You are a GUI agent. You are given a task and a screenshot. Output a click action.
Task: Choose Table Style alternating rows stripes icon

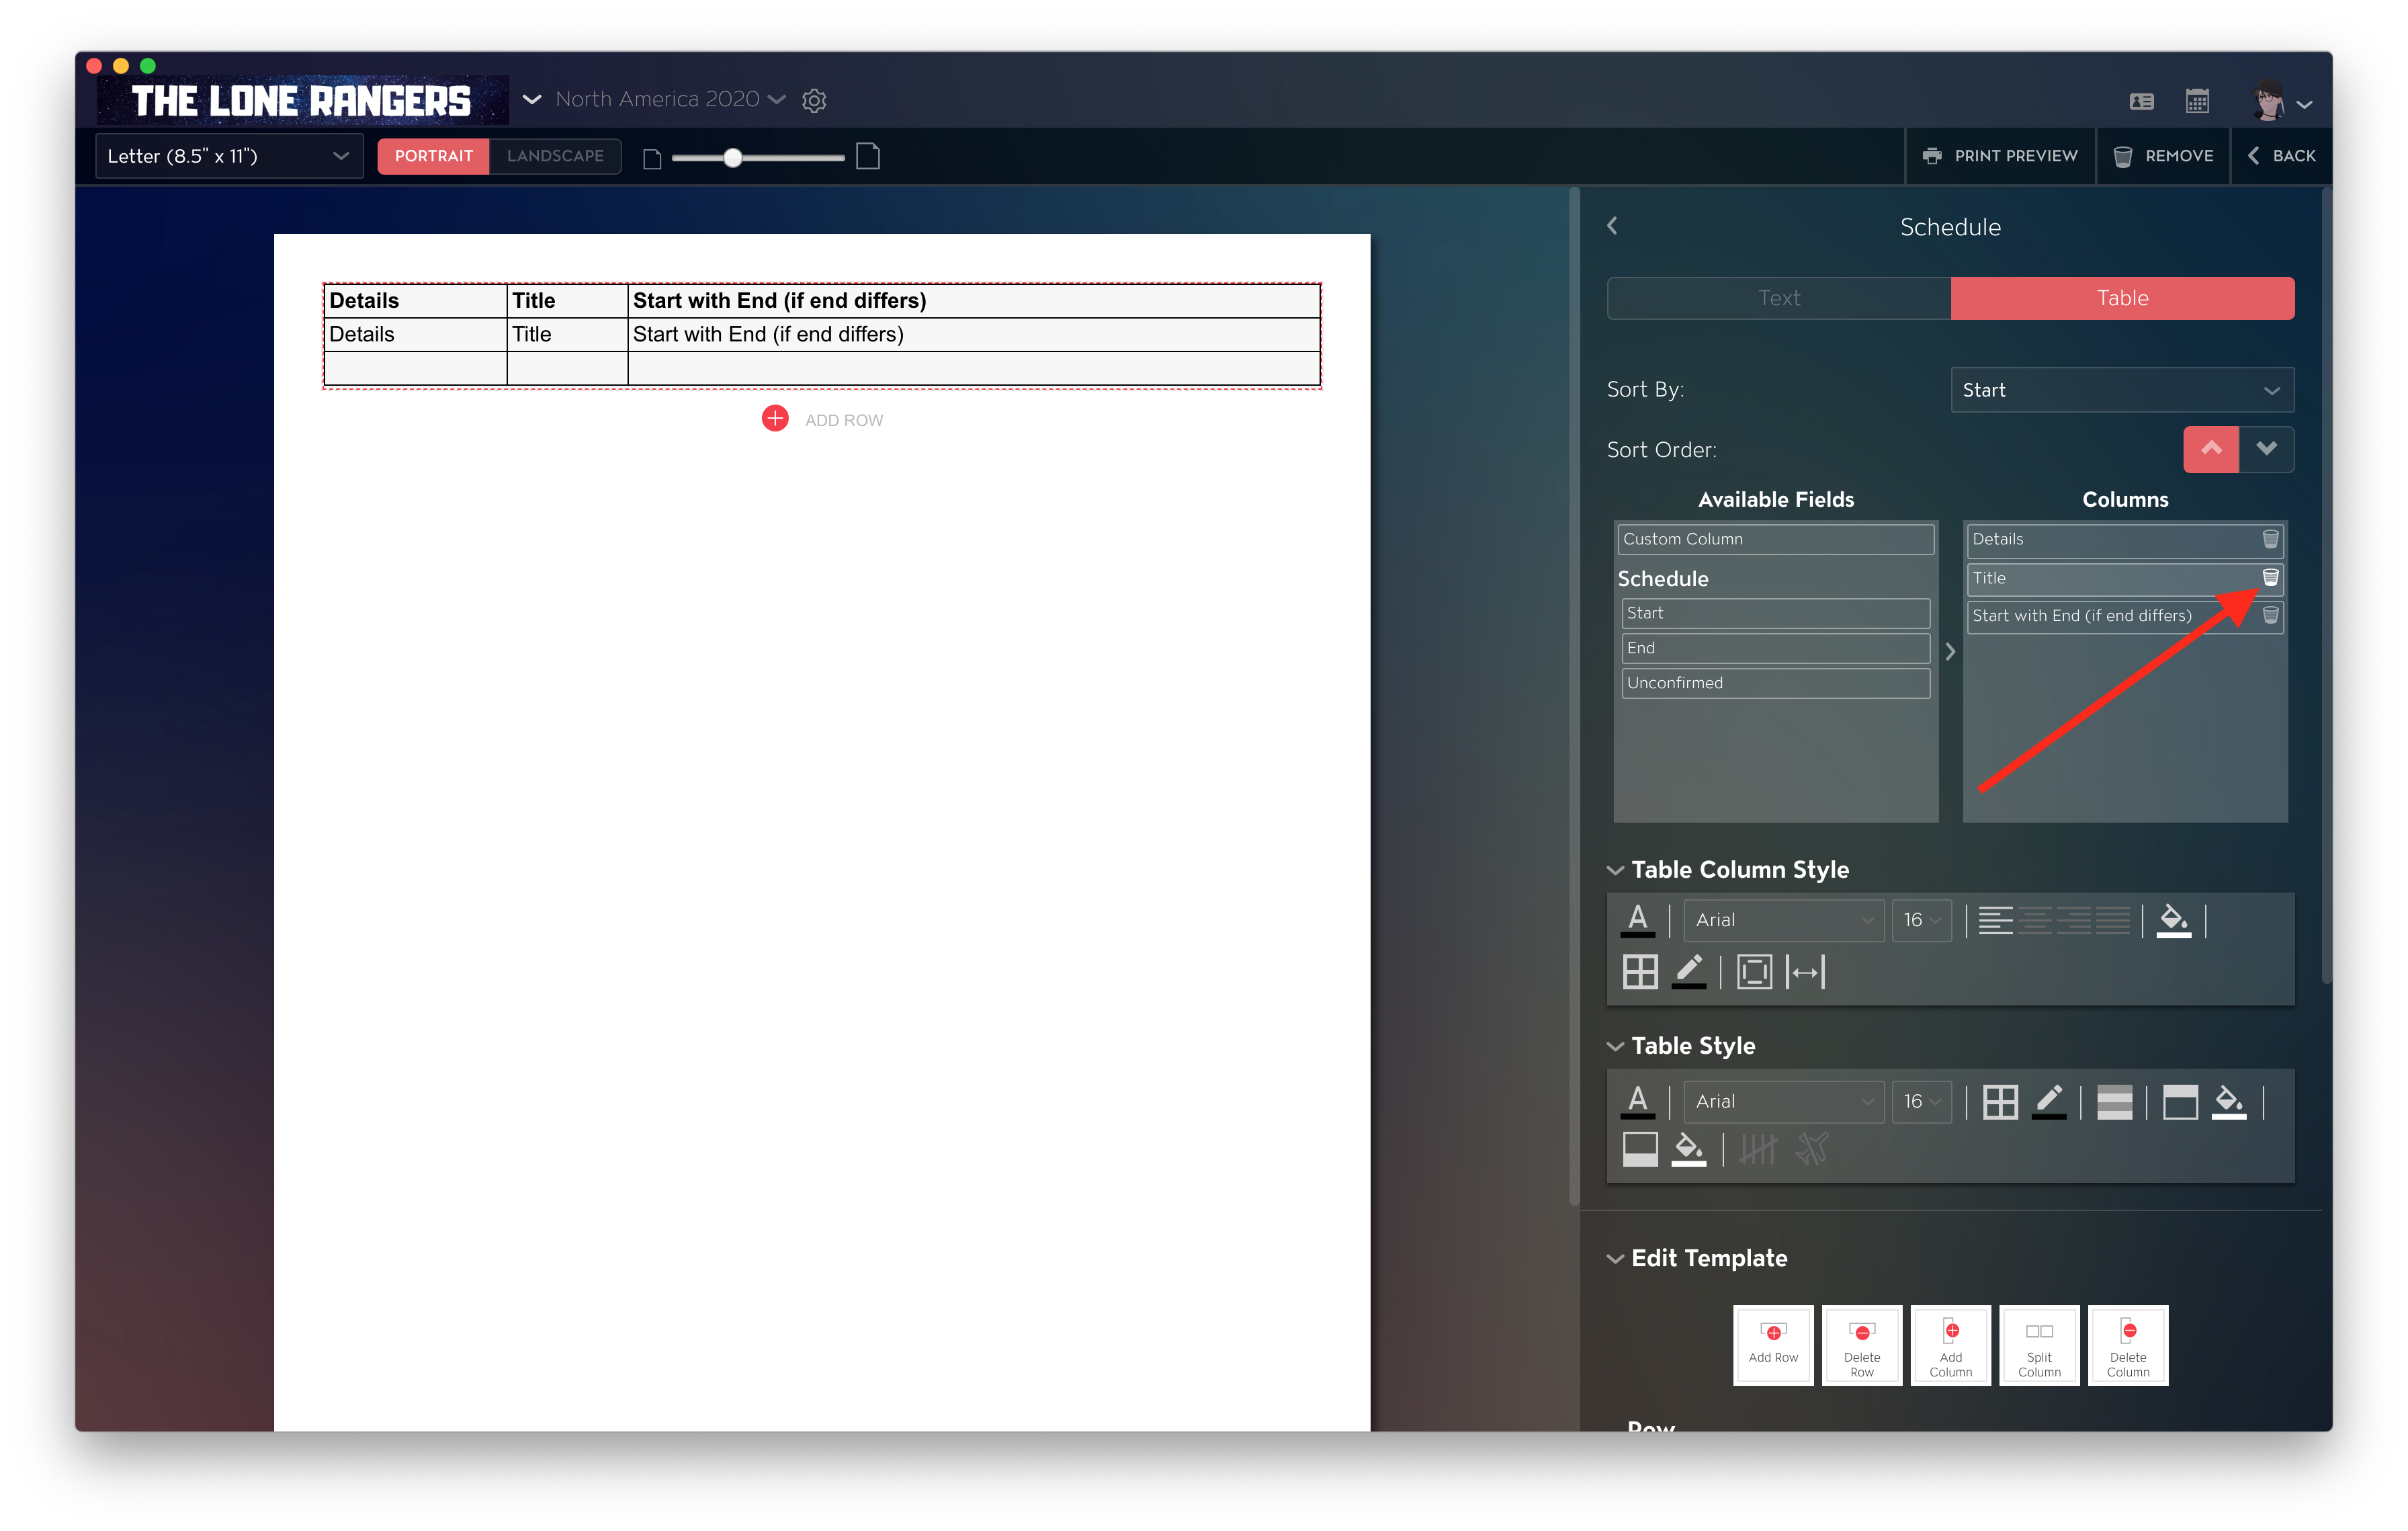(2114, 1102)
